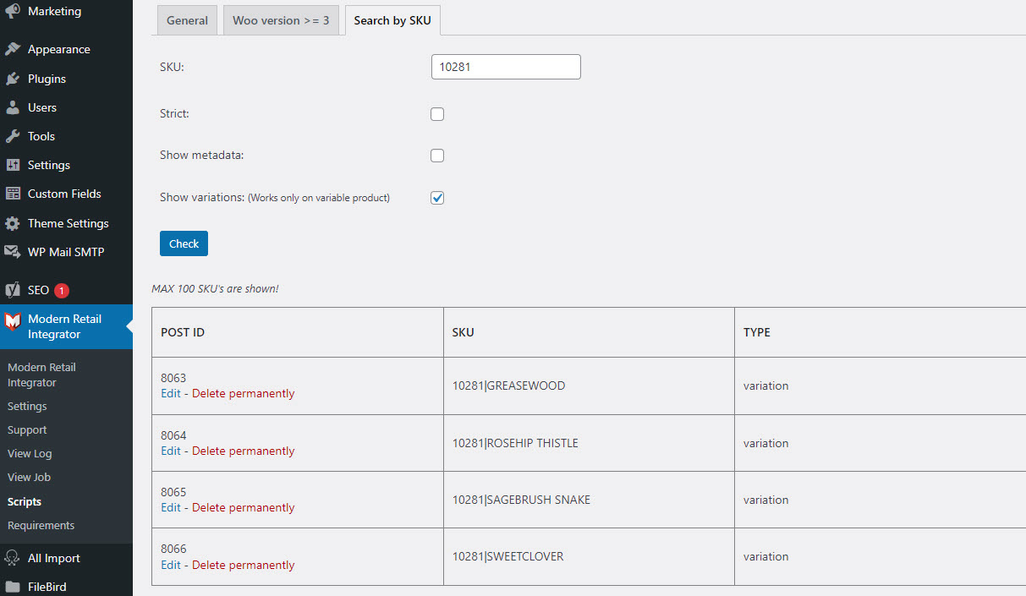Image resolution: width=1026 pixels, height=596 pixels.
Task: Open Settings under Modern Retail Integrator
Action: coord(27,407)
